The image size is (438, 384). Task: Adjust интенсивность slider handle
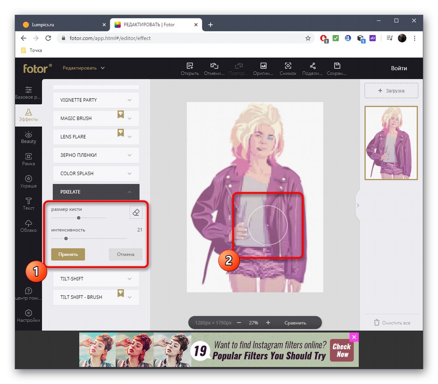(x=66, y=238)
